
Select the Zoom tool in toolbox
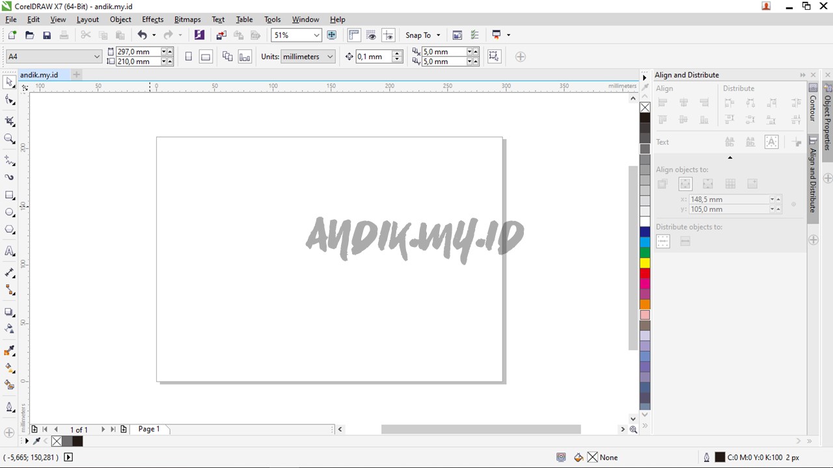pos(9,138)
